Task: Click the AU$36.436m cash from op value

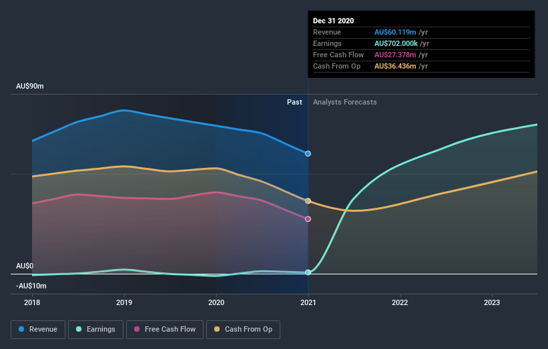Action: coord(395,66)
